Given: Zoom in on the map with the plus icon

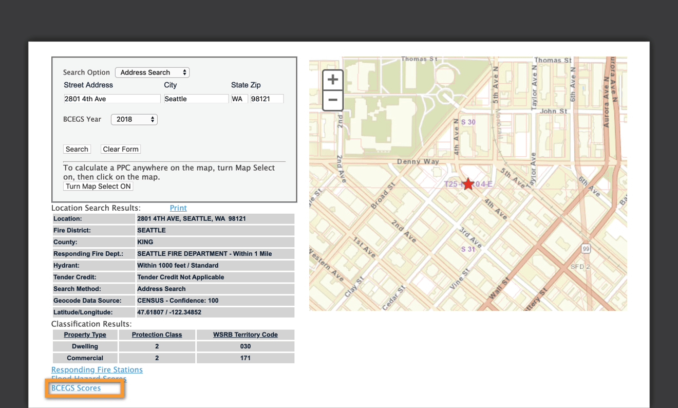Looking at the screenshot, I should pyautogui.click(x=332, y=79).
